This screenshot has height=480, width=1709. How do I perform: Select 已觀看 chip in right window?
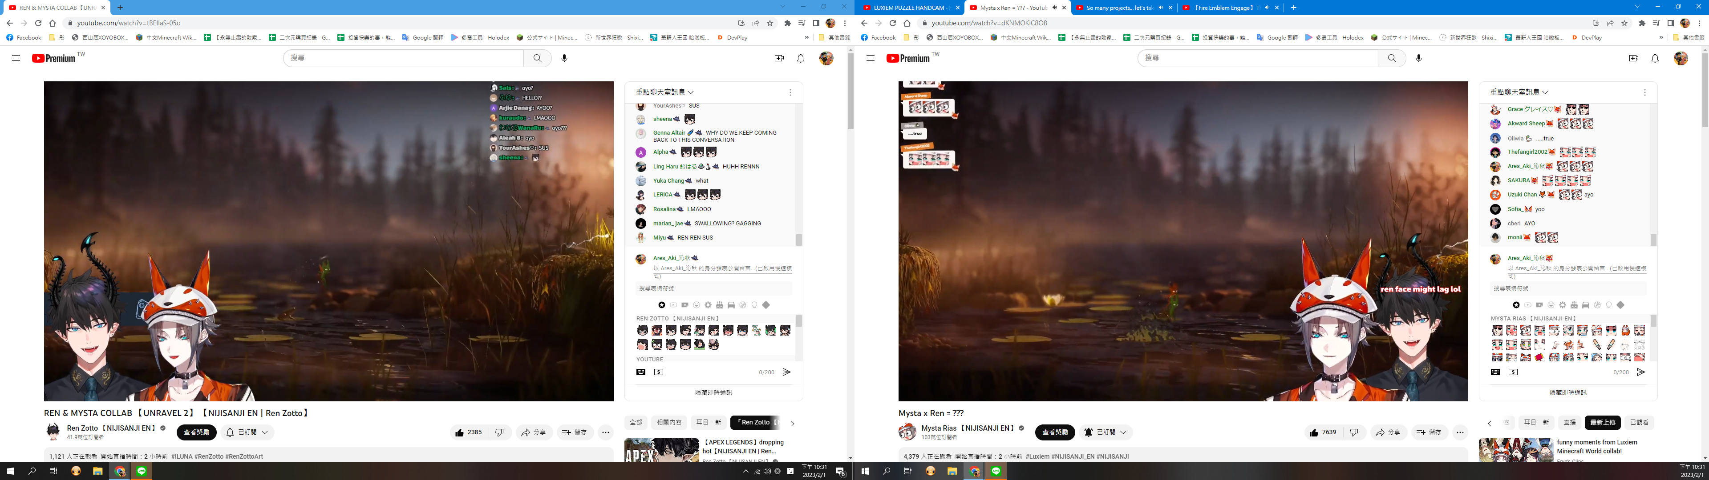[x=1639, y=422]
